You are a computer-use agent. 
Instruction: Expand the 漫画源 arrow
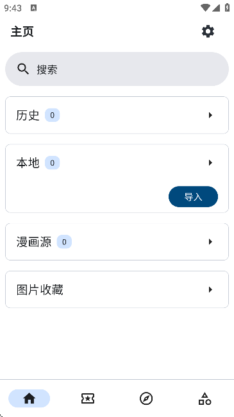[210, 241]
